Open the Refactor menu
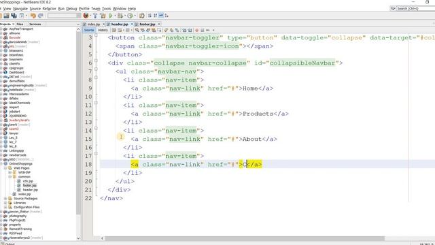 click(49, 9)
